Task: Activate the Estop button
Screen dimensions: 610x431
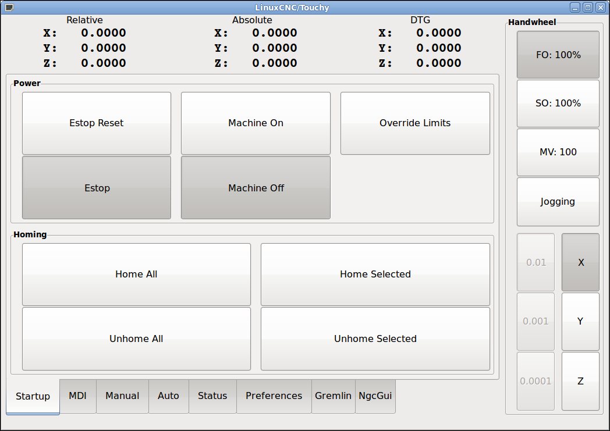Action: pyautogui.click(x=97, y=188)
